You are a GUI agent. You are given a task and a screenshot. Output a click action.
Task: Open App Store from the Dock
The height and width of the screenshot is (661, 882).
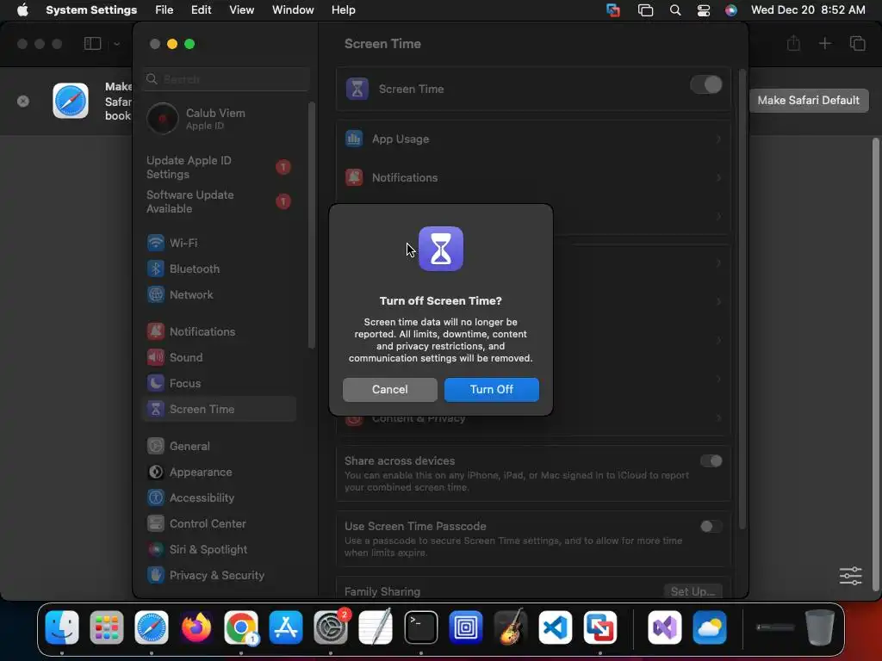tap(286, 627)
